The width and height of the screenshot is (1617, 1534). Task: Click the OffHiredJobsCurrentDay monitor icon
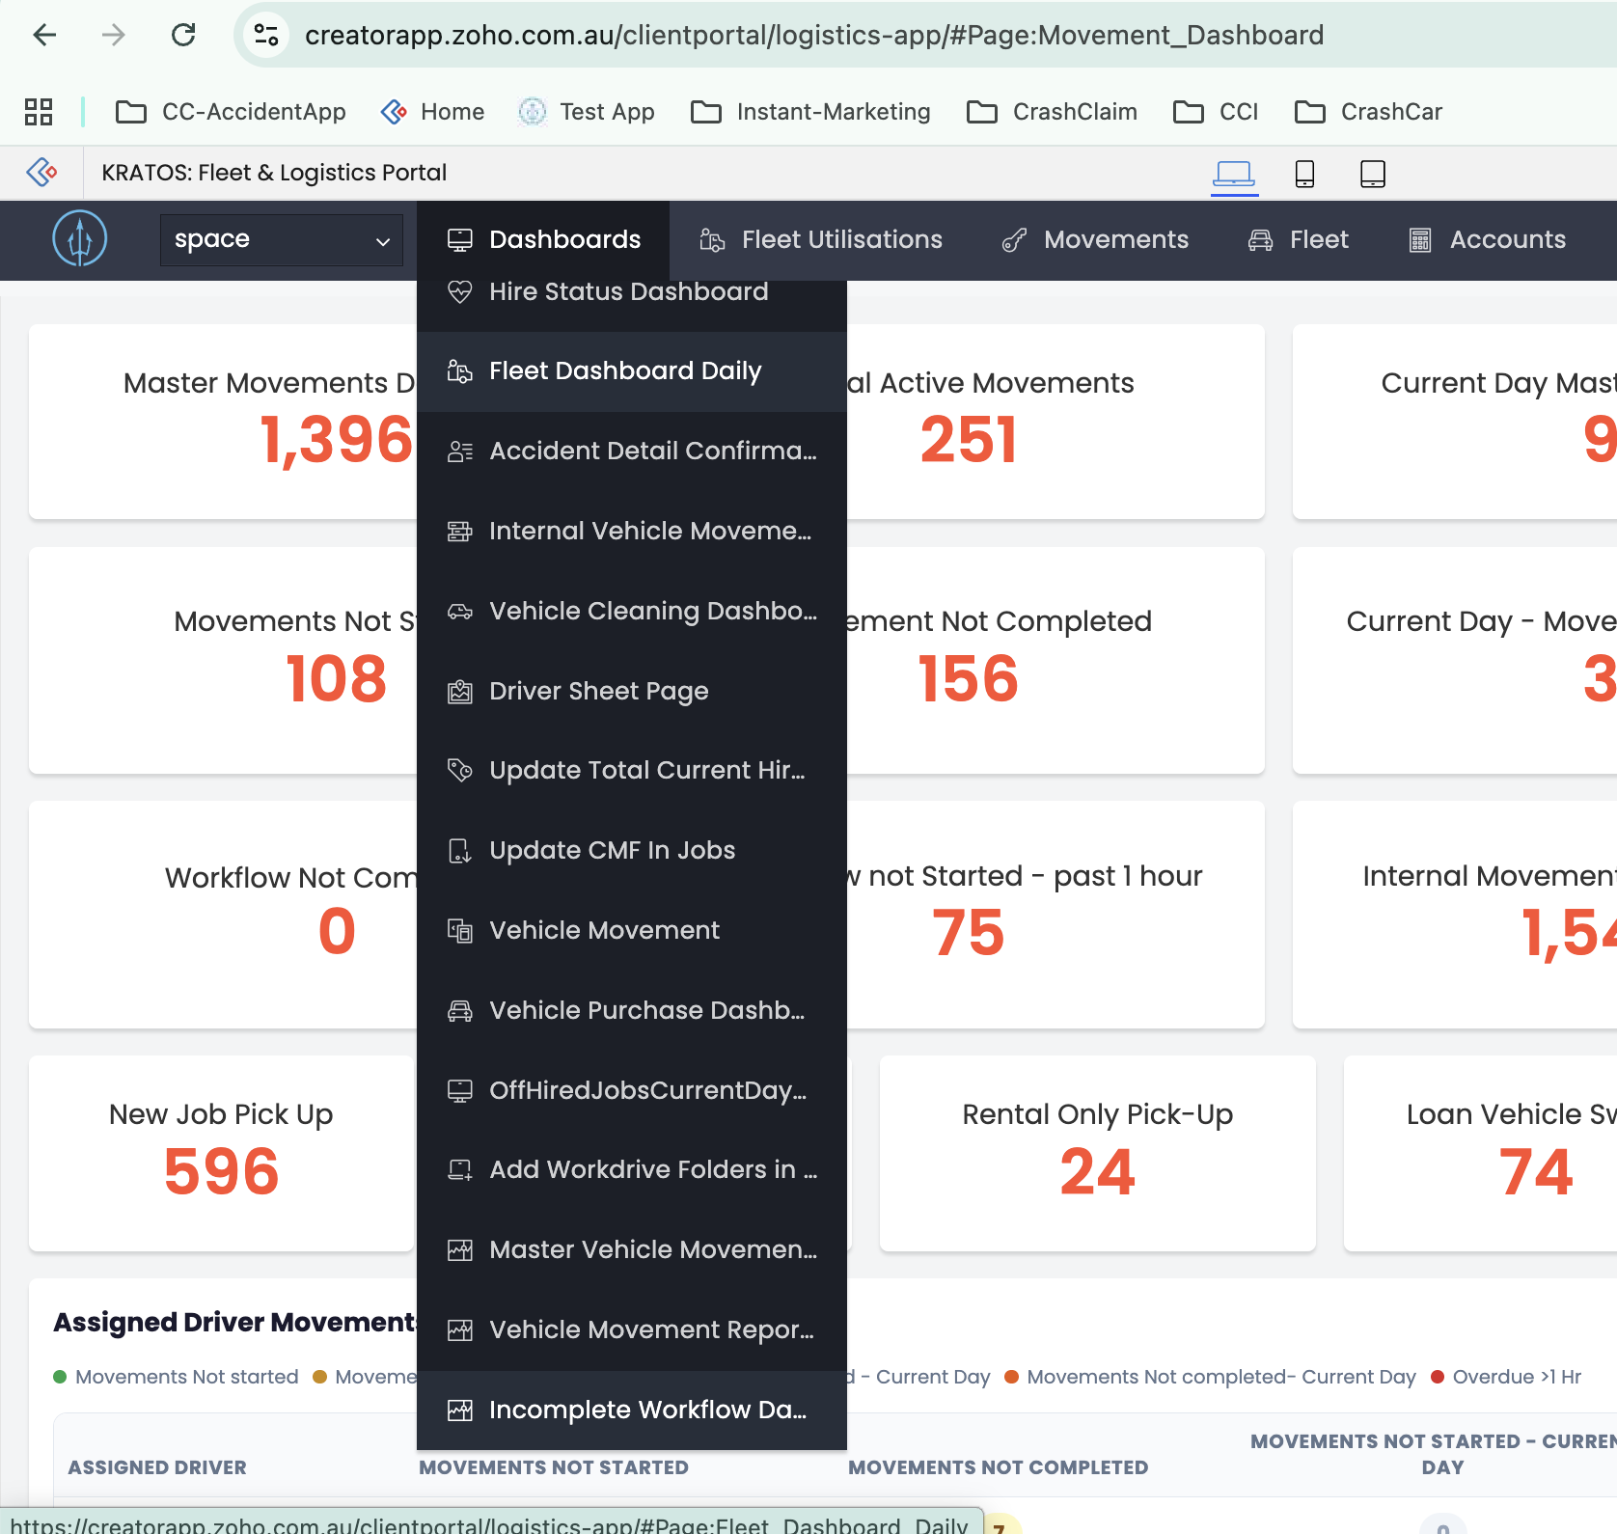pyautogui.click(x=460, y=1091)
